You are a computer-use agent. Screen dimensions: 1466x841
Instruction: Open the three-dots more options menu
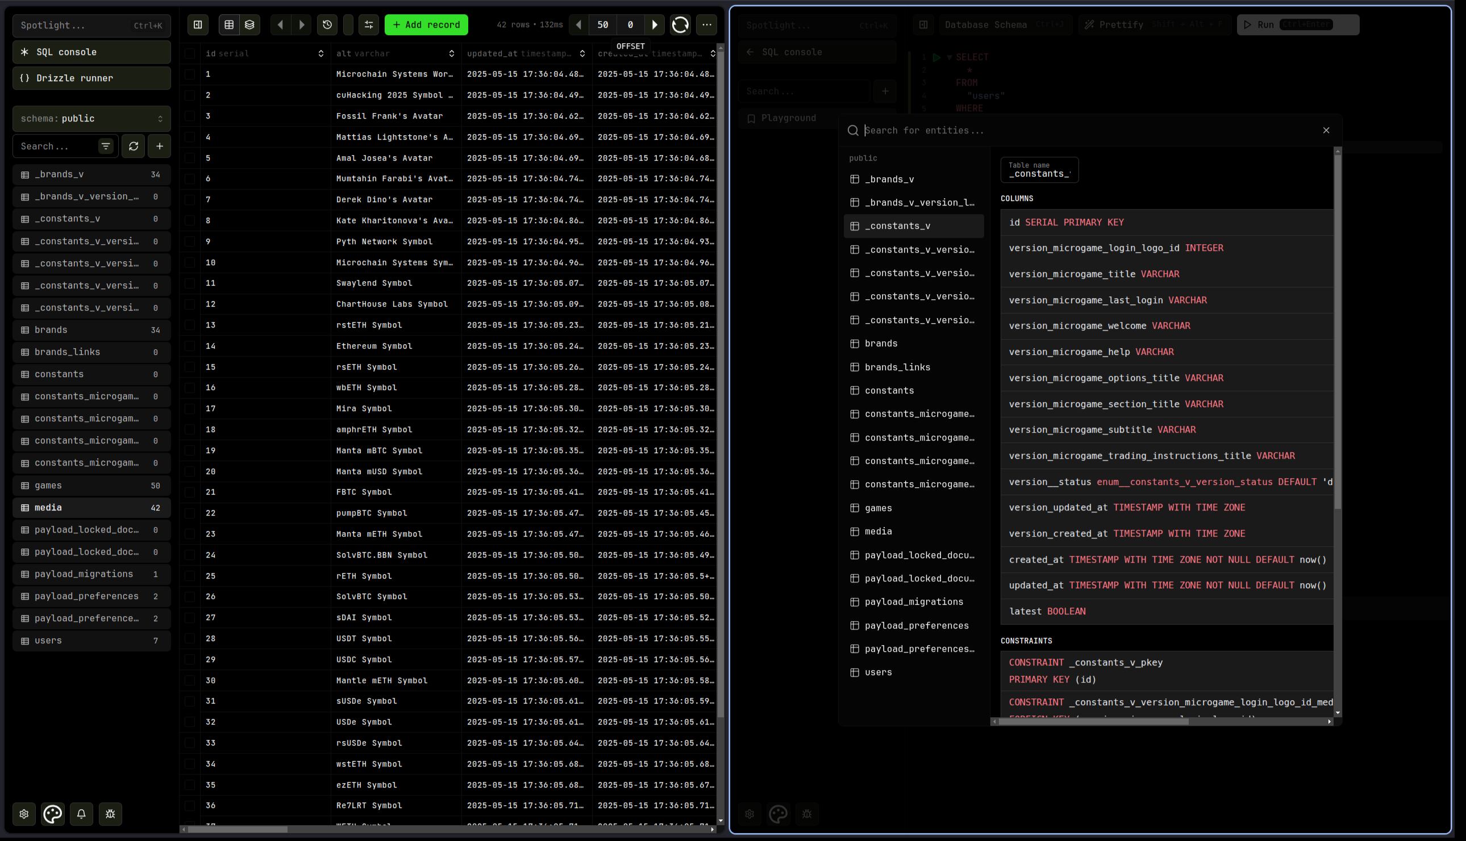(707, 25)
